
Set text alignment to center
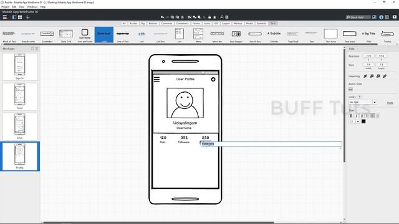373,116
